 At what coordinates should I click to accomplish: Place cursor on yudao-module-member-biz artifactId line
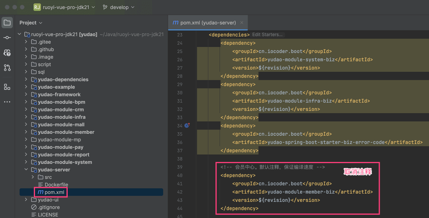[320, 192]
